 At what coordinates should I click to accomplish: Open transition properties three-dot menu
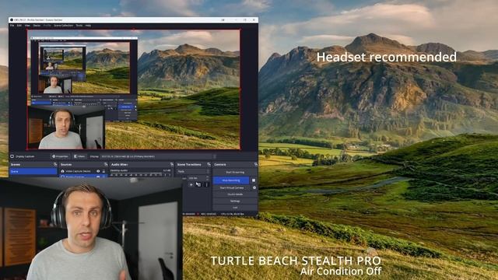pos(206,184)
